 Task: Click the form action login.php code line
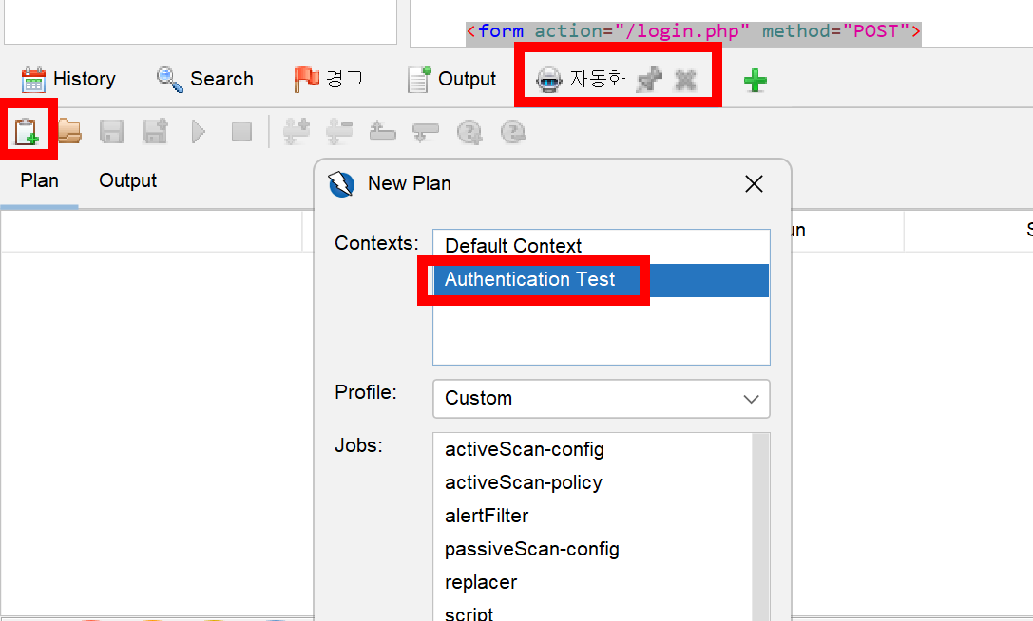693,31
